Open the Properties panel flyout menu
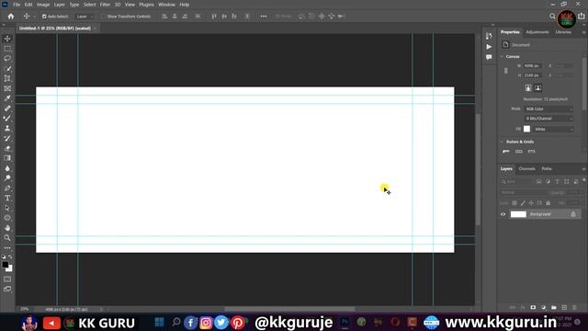 [584, 32]
